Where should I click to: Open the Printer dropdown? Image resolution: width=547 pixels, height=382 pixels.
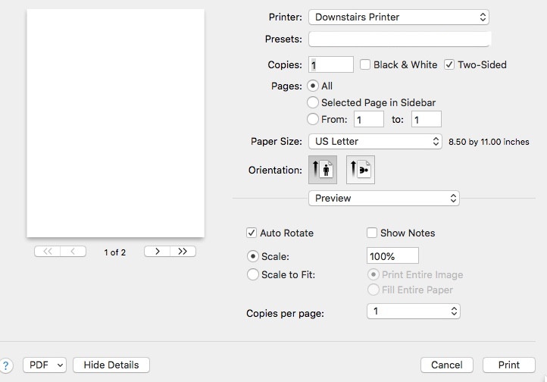click(x=399, y=17)
